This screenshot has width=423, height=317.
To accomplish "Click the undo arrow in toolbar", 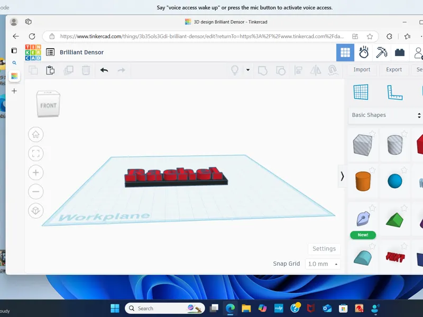I will point(104,70).
